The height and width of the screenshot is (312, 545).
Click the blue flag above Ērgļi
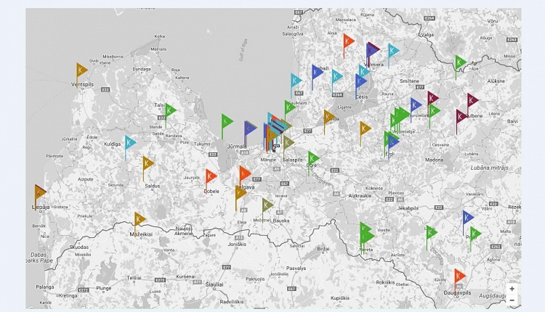[393, 143]
